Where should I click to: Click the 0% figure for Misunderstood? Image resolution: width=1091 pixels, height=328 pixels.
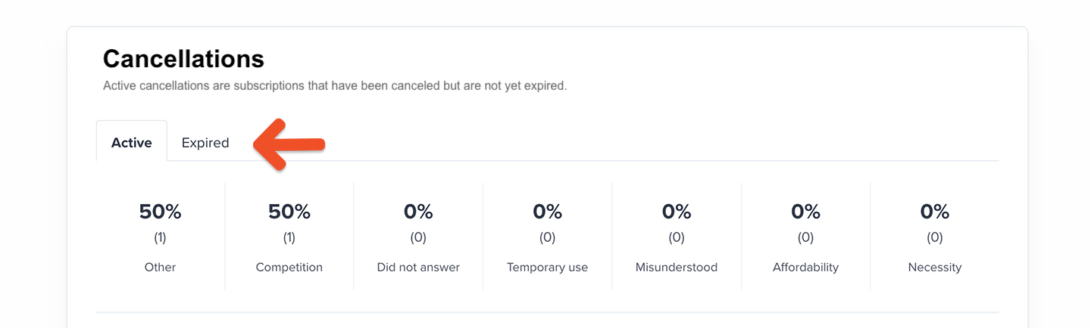point(677,212)
